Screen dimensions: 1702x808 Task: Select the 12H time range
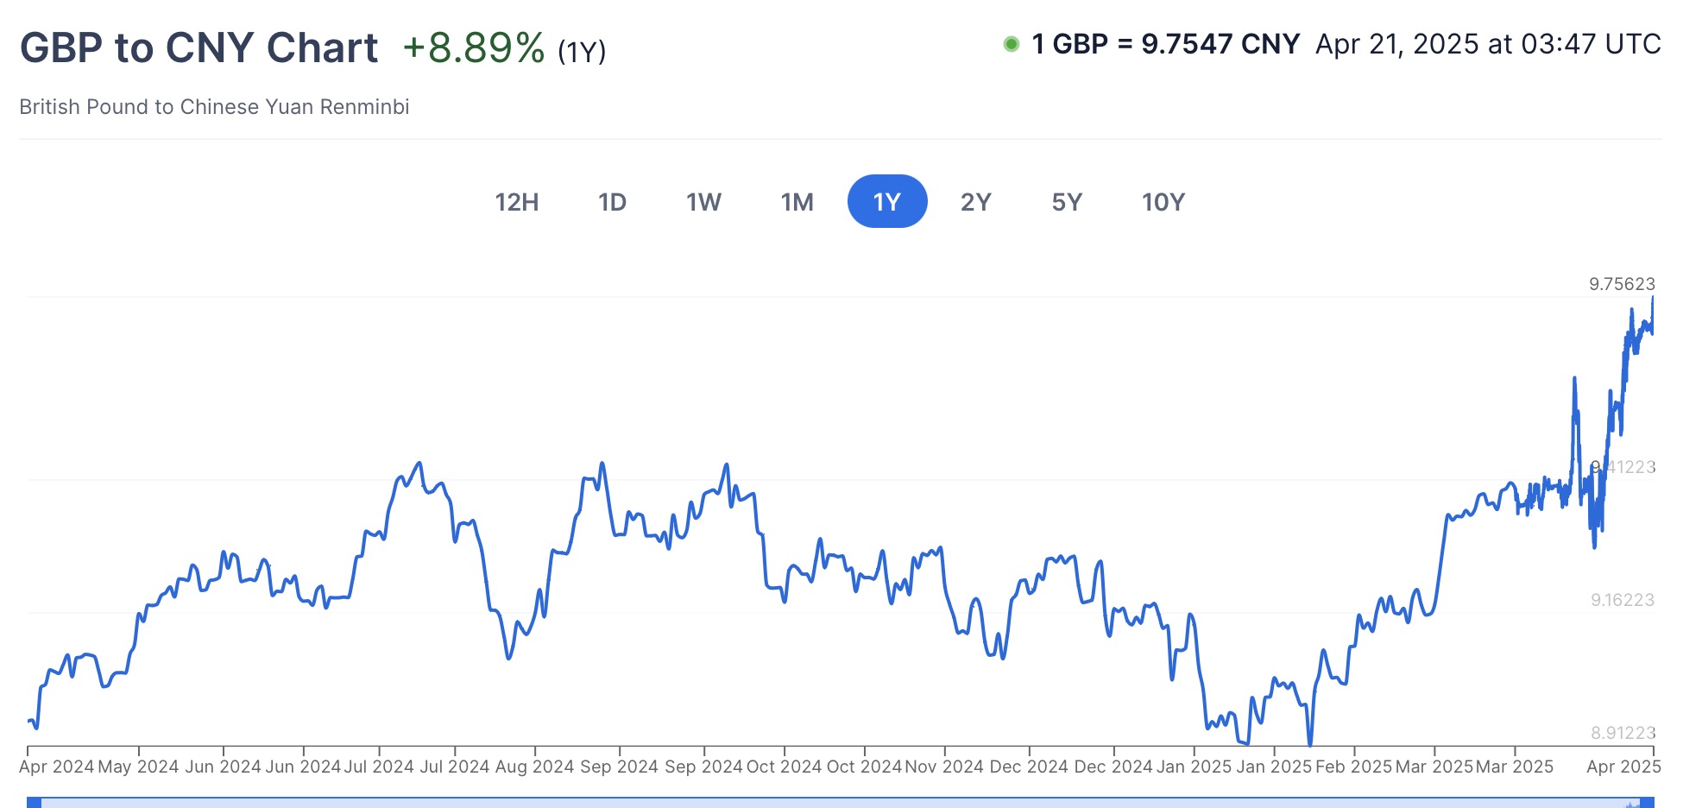pos(516,201)
